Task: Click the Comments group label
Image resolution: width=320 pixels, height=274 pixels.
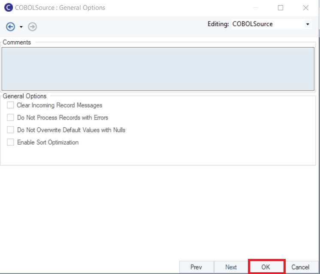Action: click(17, 42)
